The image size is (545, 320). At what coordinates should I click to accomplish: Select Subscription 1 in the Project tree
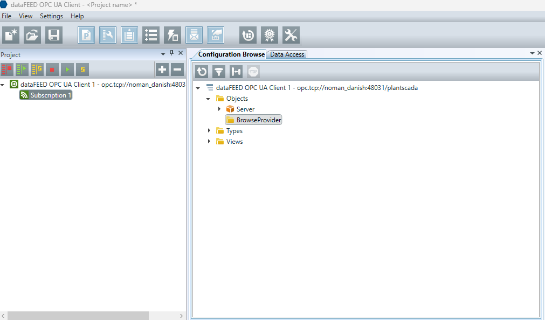[x=51, y=95]
